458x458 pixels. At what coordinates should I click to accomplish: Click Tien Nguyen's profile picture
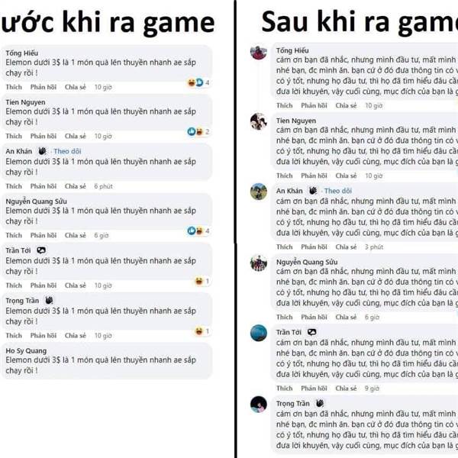pyautogui.click(x=259, y=121)
